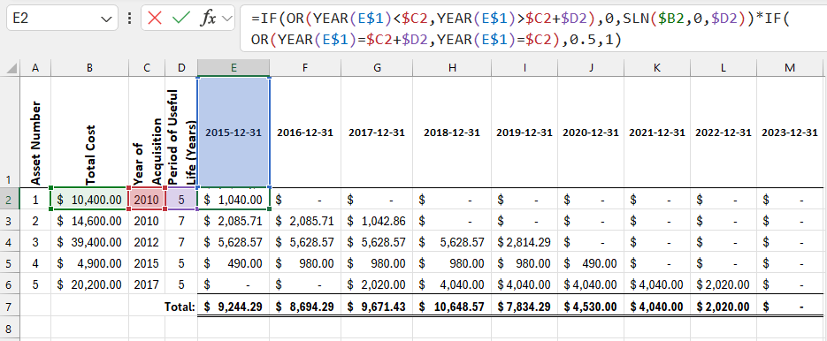Select the 2018-12-31 date header cell

point(452,132)
